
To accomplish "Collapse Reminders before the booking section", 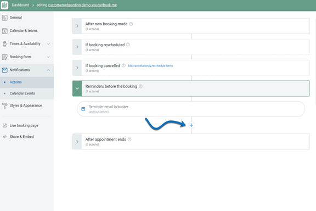I will coord(77,88).
